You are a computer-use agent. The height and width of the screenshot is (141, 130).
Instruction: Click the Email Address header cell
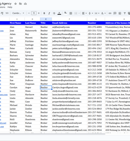(x=69, y=23)
